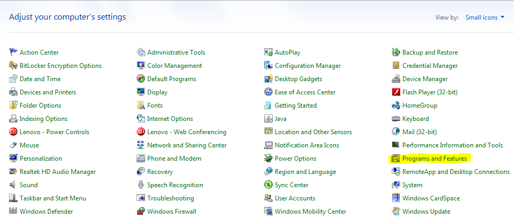Click the Administrative Tools icon

coord(141,52)
